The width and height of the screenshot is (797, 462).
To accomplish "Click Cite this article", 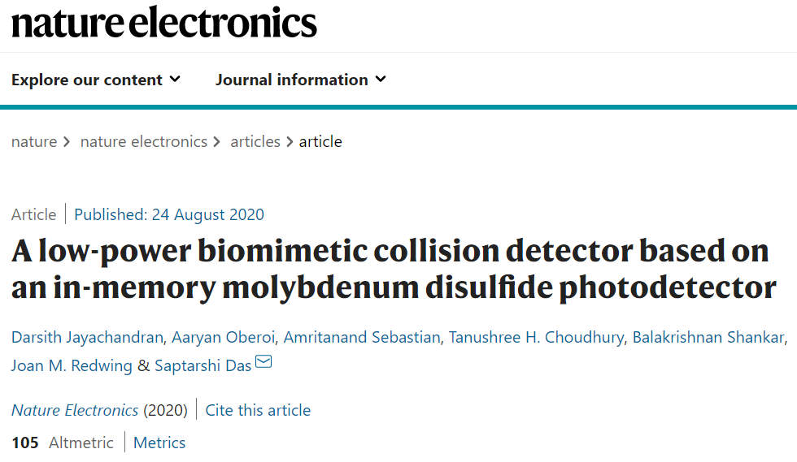I will pyautogui.click(x=258, y=410).
